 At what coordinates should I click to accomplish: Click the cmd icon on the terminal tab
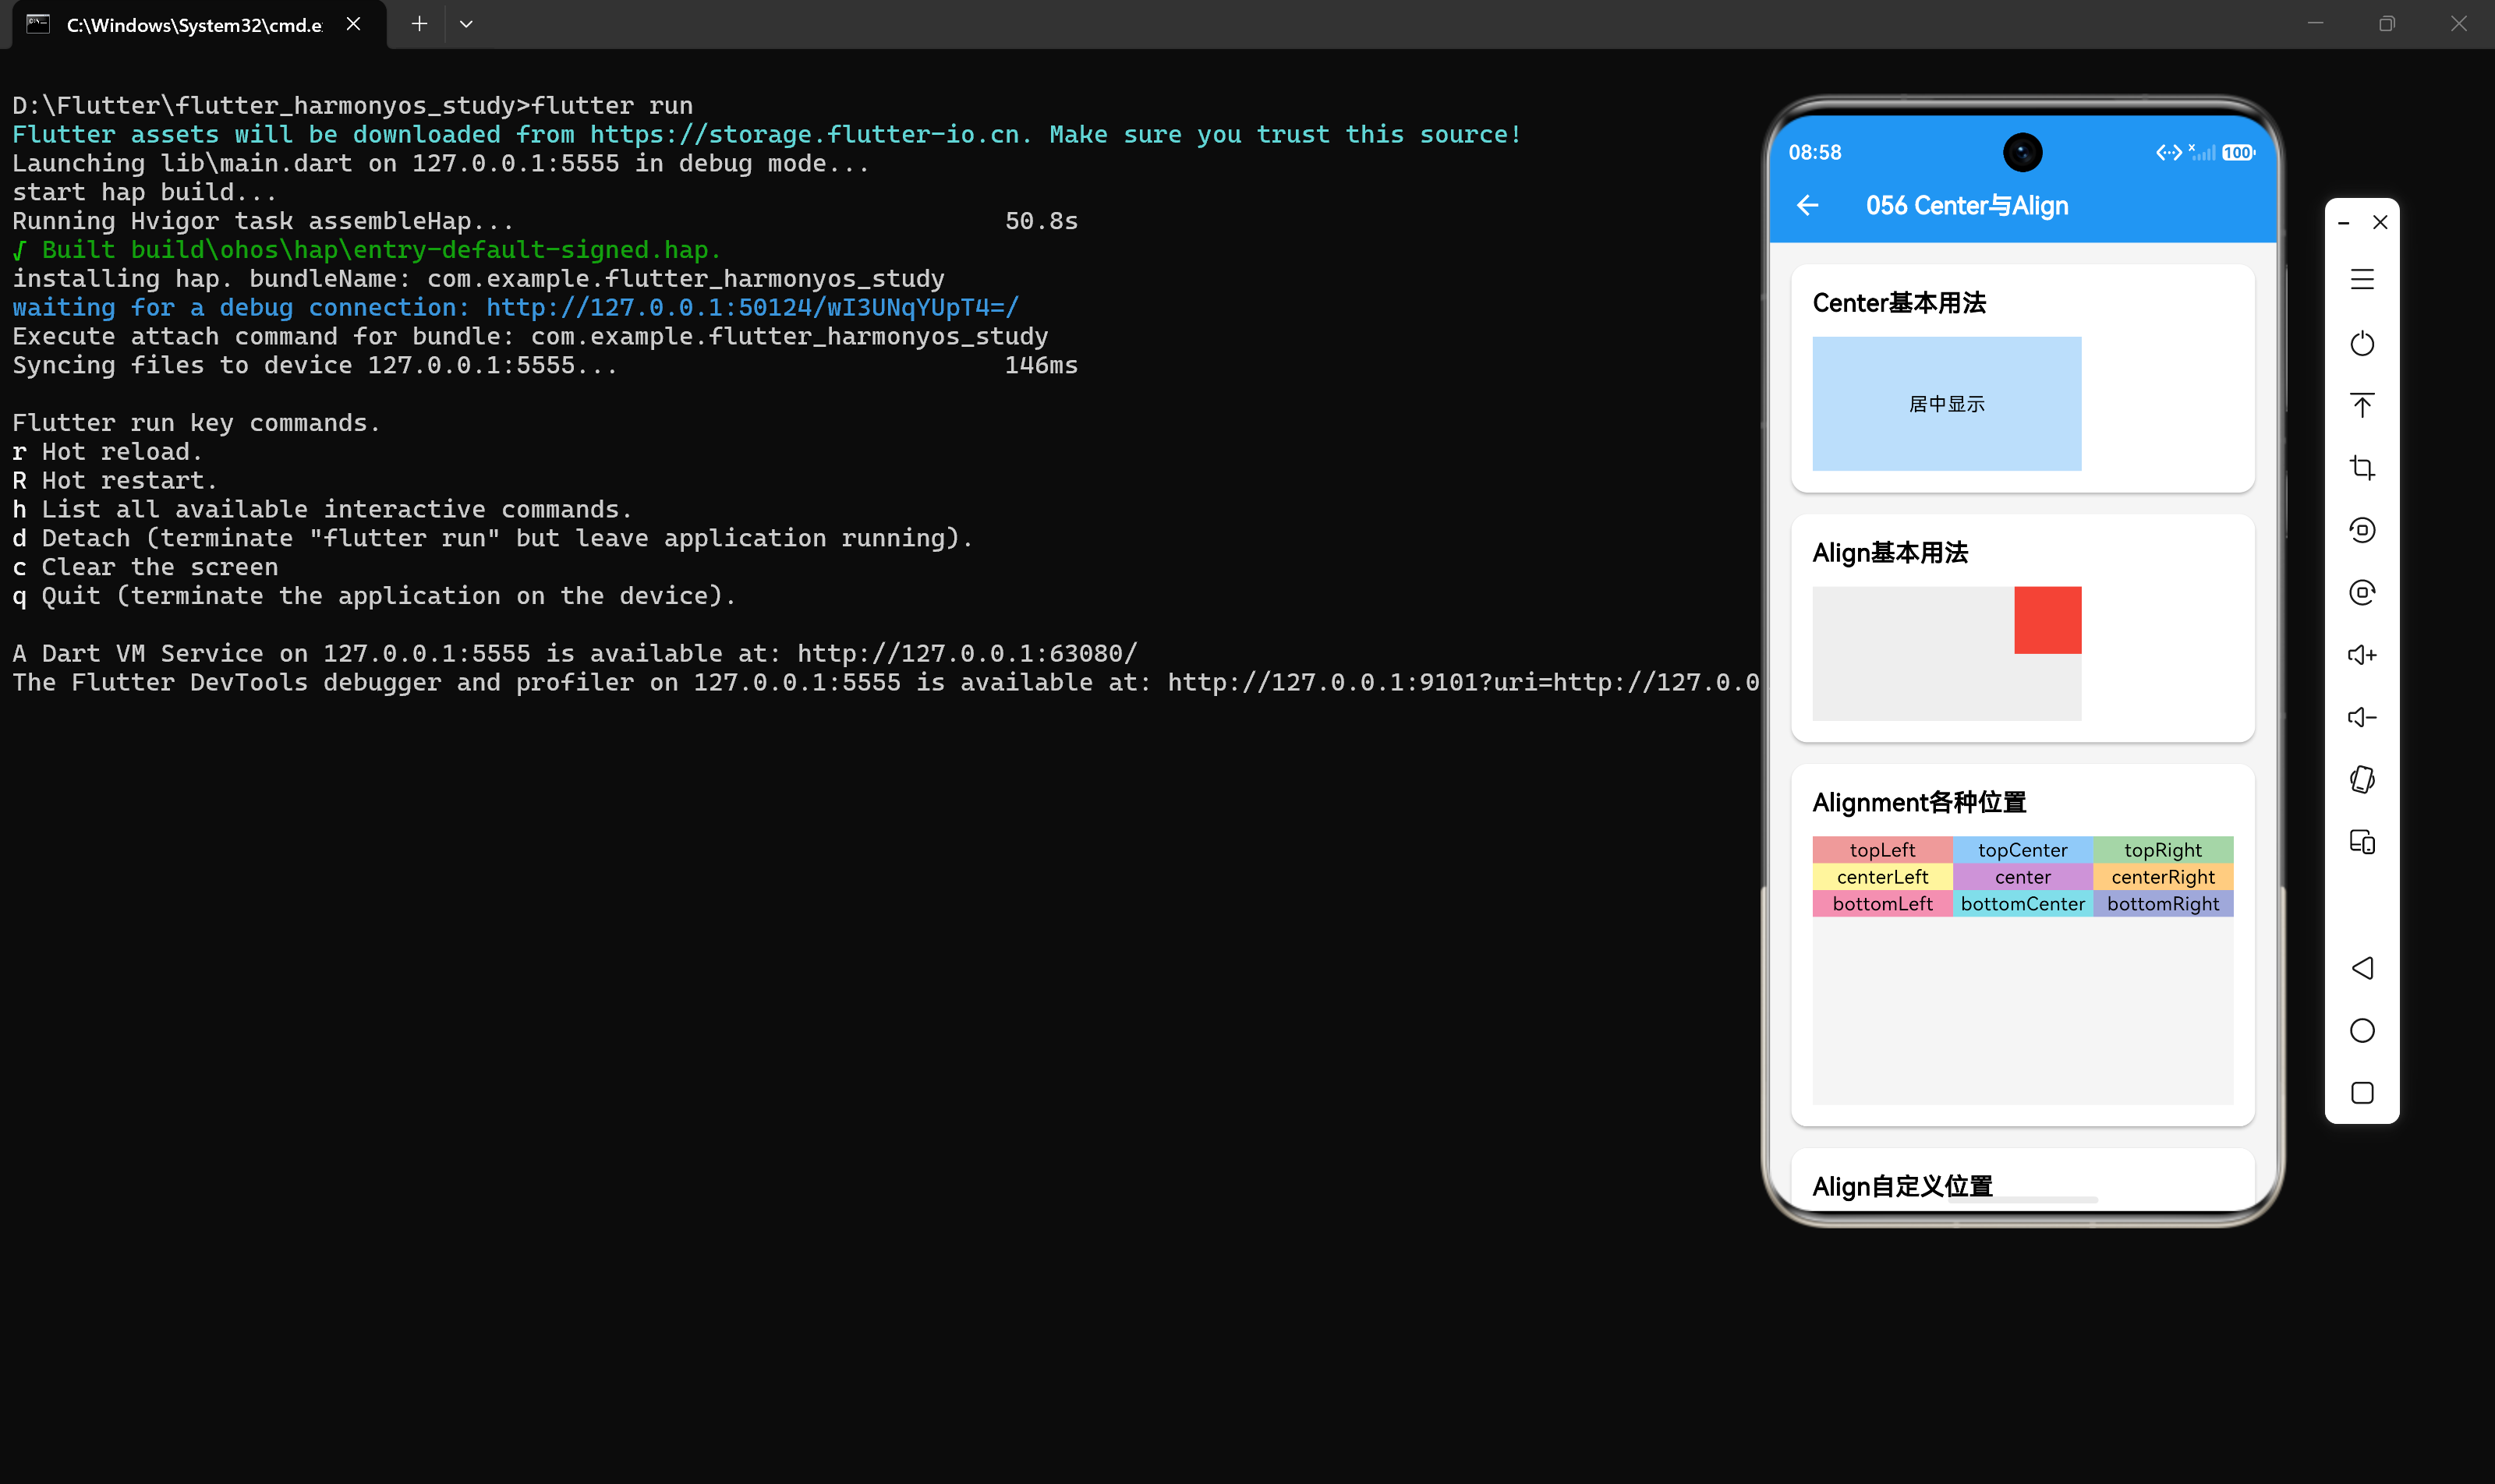(38, 24)
